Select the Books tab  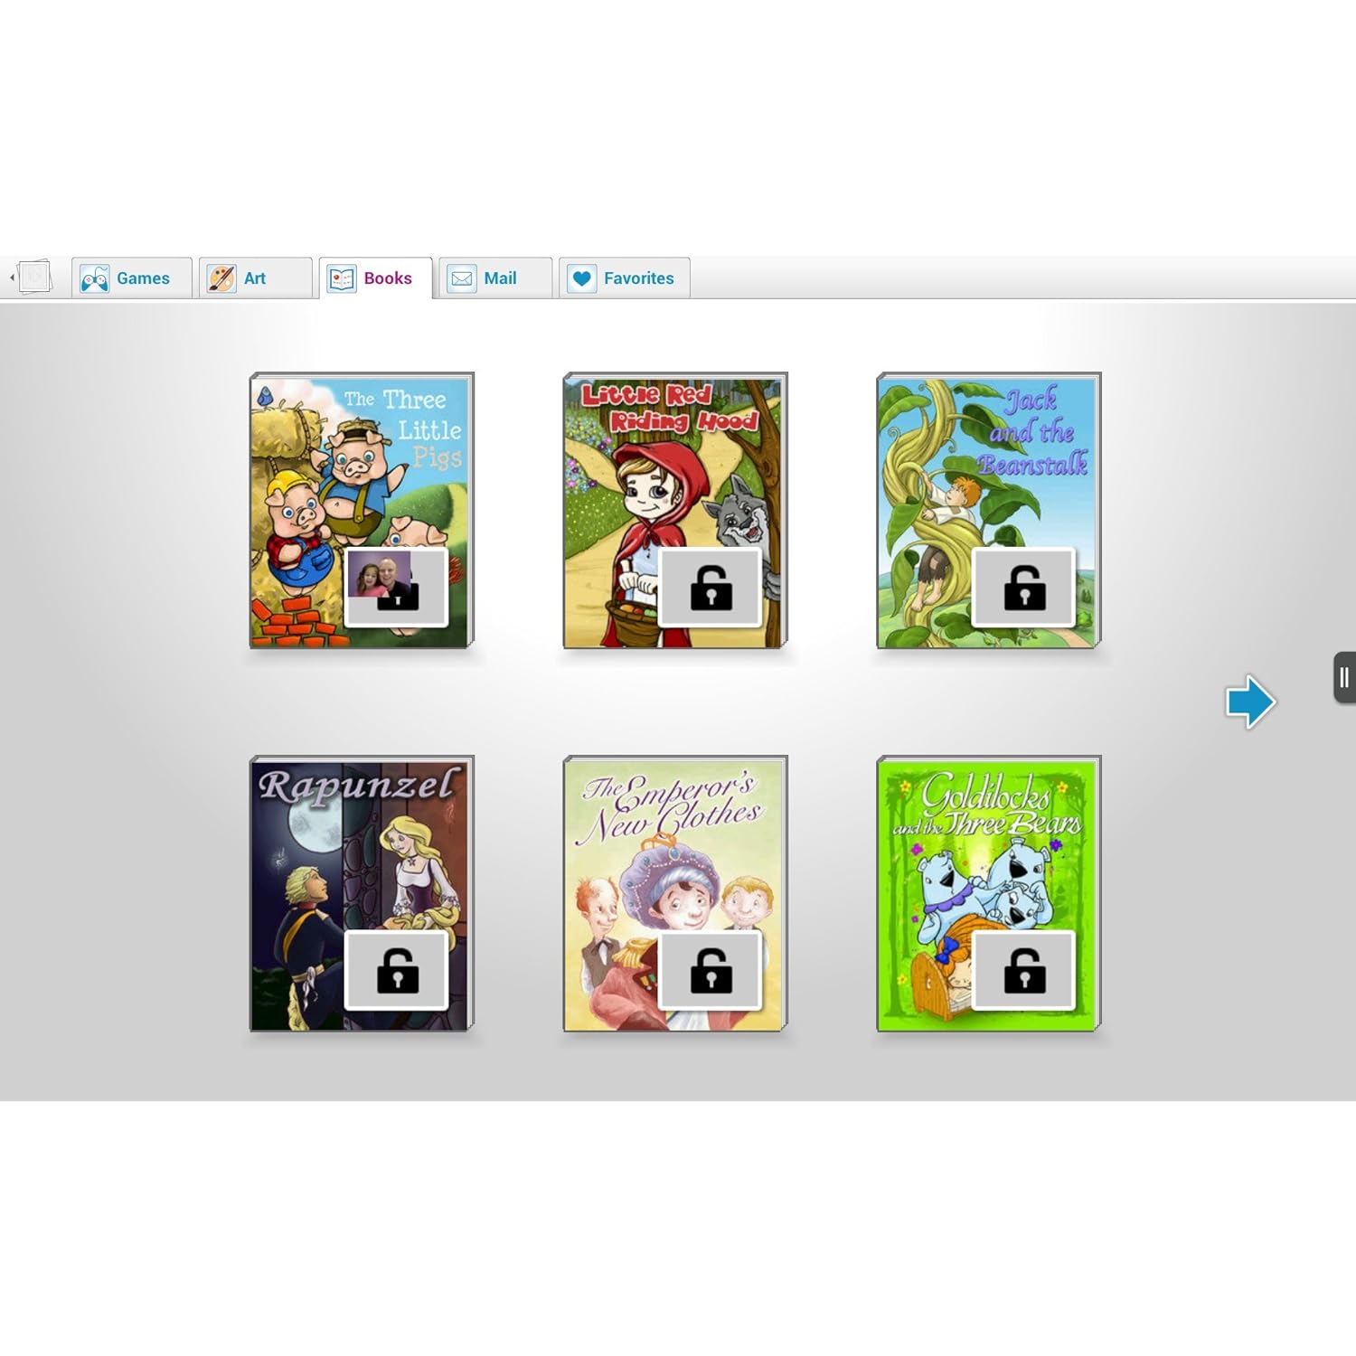click(x=375, y=278)
